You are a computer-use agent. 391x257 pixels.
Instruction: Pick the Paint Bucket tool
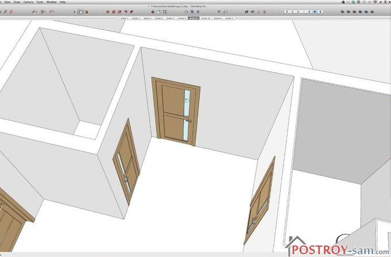(x=86, y=11)
